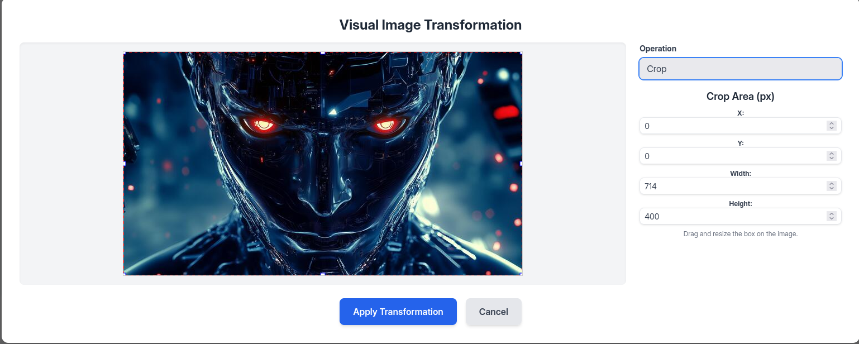Decrement Y value using down arrow
The width and height of the screenshot is (859, 344).
click(x=831, y=159)
